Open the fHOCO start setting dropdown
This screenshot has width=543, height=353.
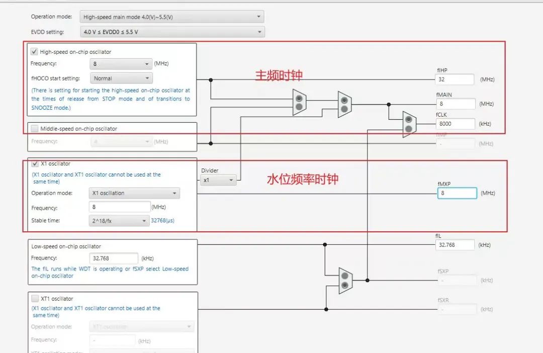121,78
